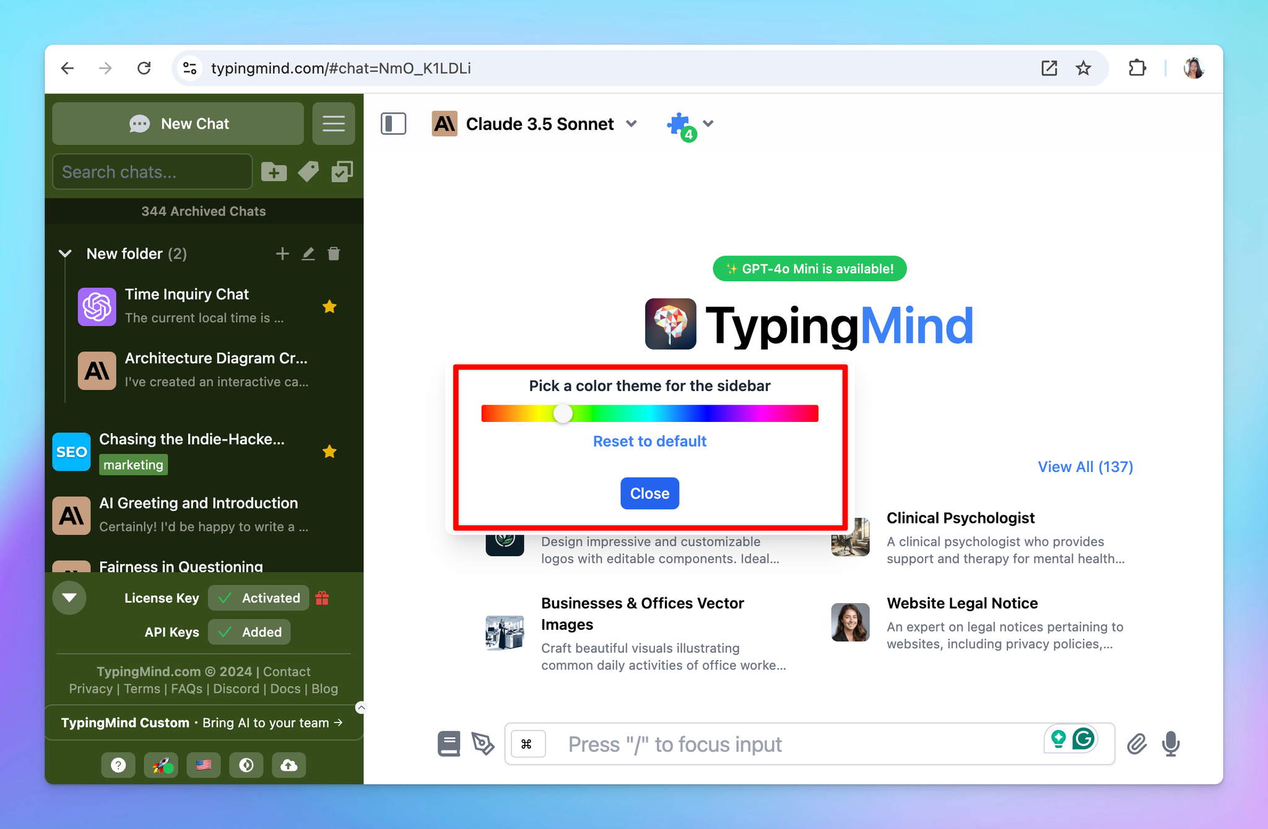Open plugins dropdown with puzzle icon

point(690,126)
